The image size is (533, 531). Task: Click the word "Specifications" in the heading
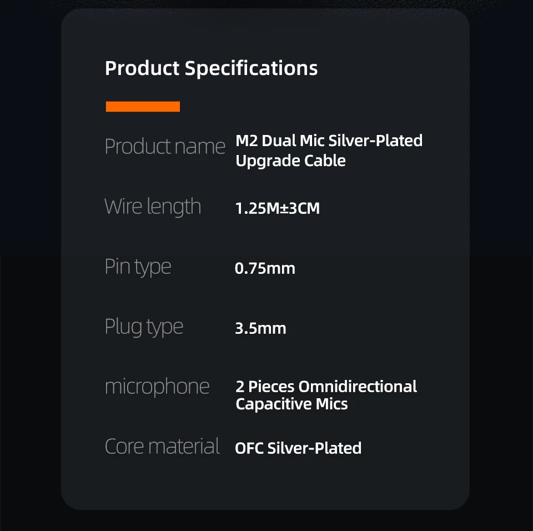(251, 68)
